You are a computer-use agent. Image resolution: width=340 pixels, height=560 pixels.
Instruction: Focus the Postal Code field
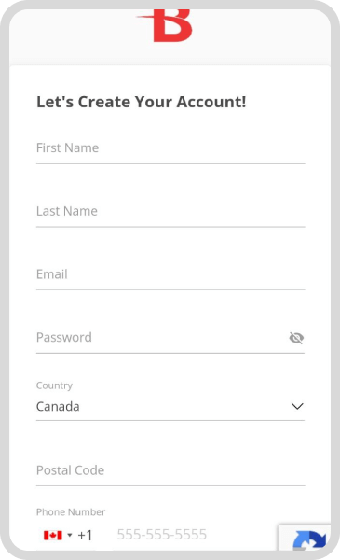(x=170, y=470)
